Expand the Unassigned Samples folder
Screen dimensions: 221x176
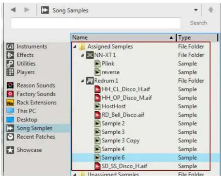point(75,174)
